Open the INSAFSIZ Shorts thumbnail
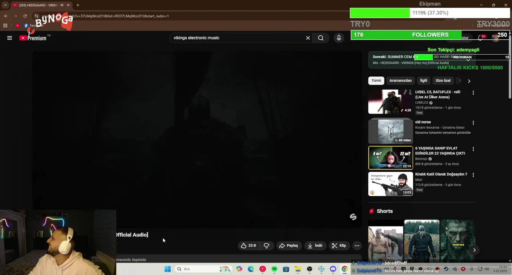The height and width of the screenshot is (275, 512). click(458, 241)
